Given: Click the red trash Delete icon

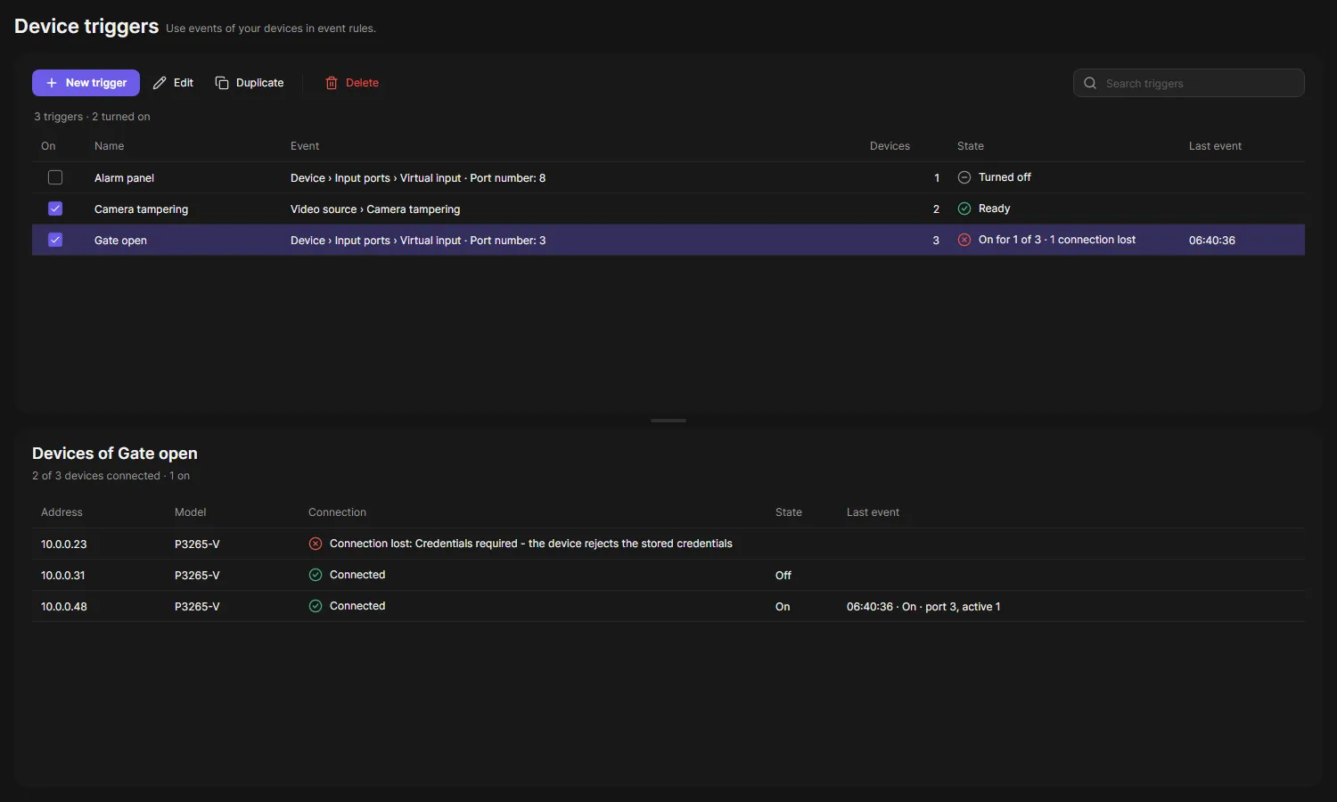Looking at the screenshot, I should point(332,83).
